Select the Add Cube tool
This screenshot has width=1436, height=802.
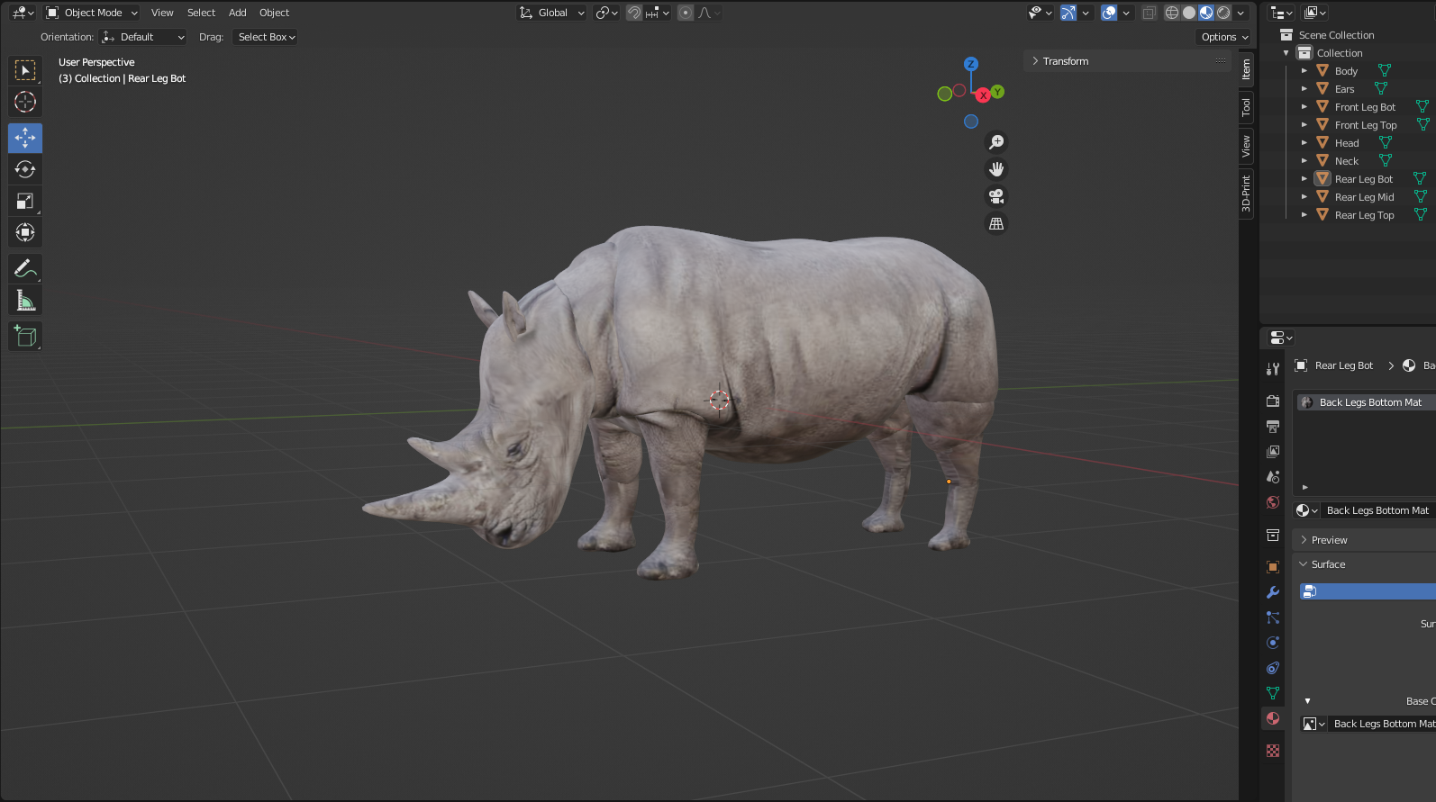tap(25, 337)
